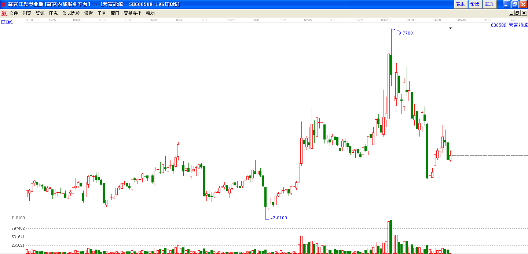Click the 01-11 date on timeline
Viewport: 528px width, 254px height.
pyautogui.click(x=256, y=20)
